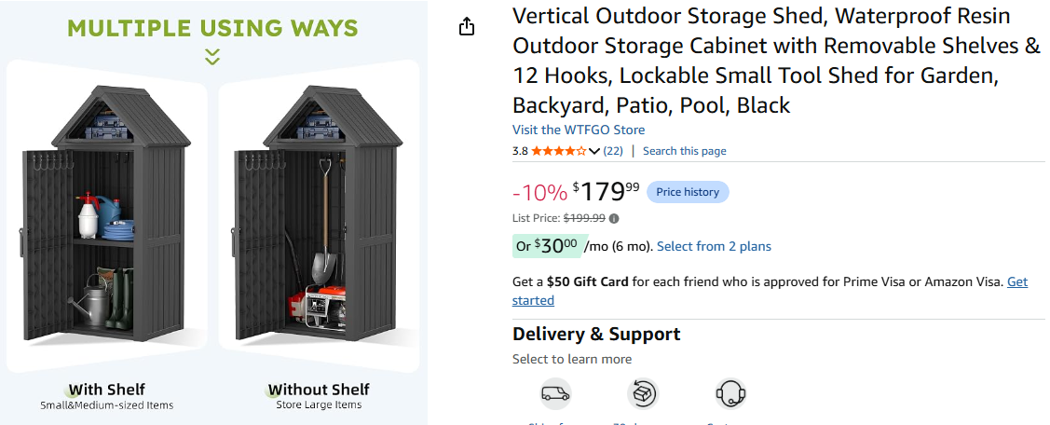Click the green double chevron under heading
The height and width of the screenshot is (425, 1050).
(212, 57)
